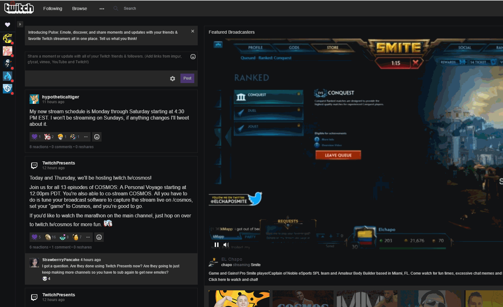503x307 pixels.
Task: Click the search magnifier icon
Action: click(116, 8)
